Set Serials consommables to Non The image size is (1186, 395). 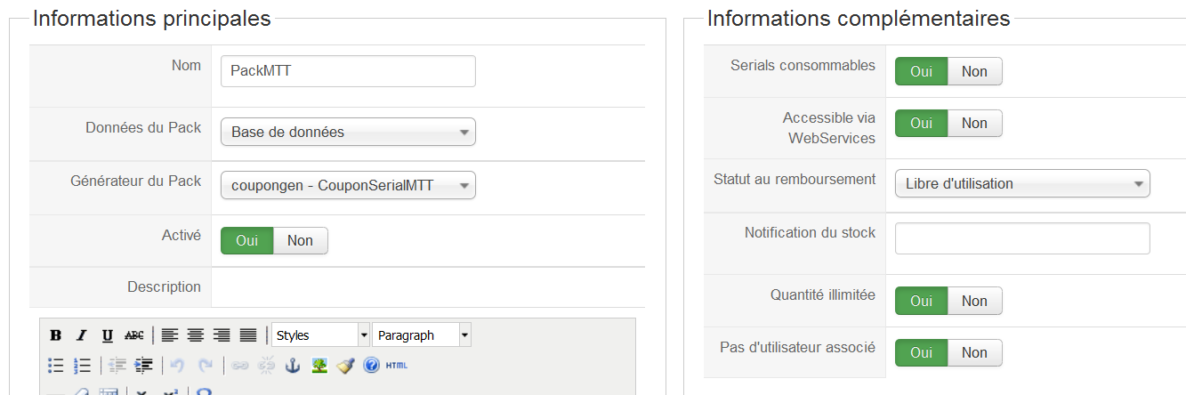coord(974,71)
